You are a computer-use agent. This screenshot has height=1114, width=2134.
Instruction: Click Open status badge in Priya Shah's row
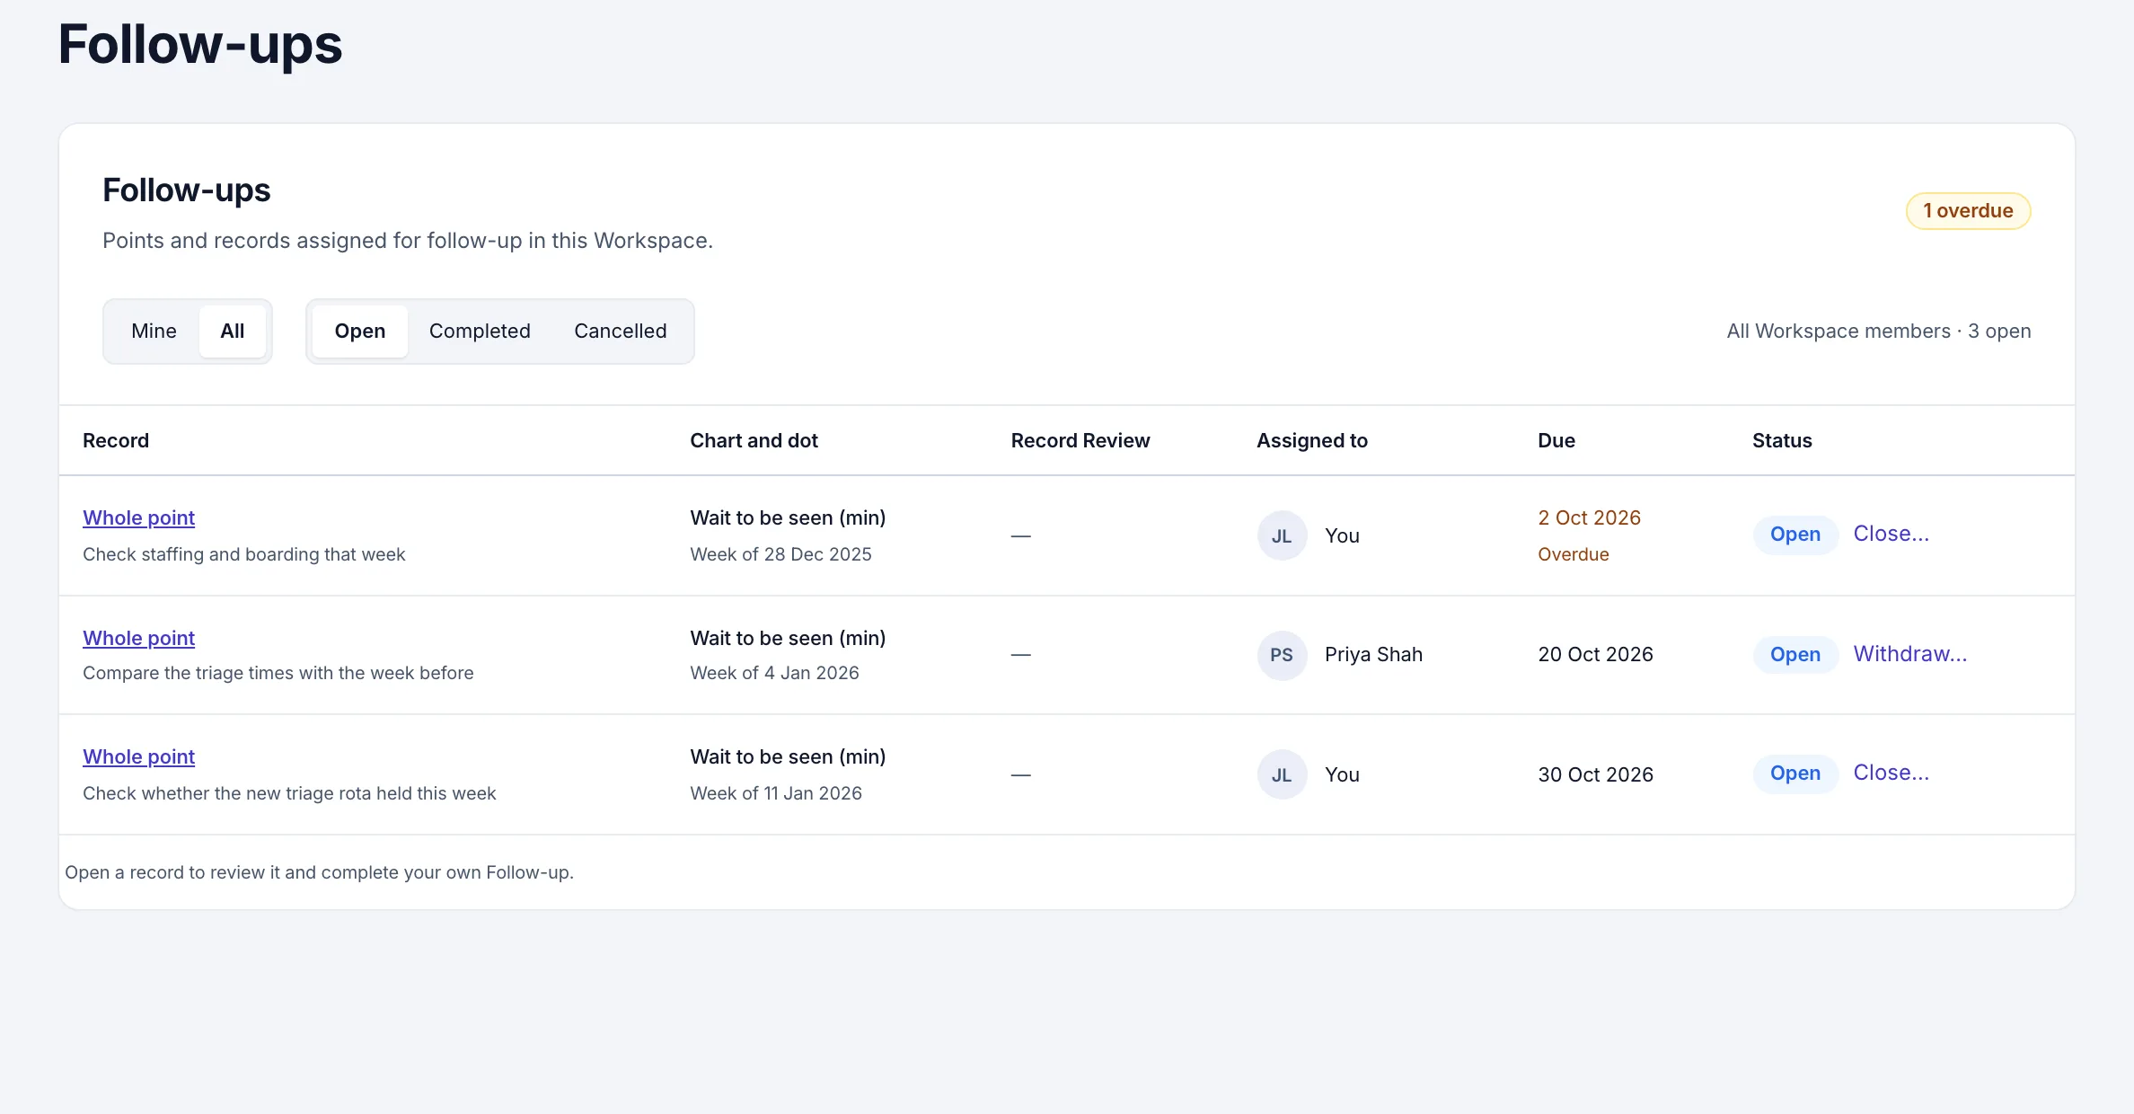coord(1795,655)
